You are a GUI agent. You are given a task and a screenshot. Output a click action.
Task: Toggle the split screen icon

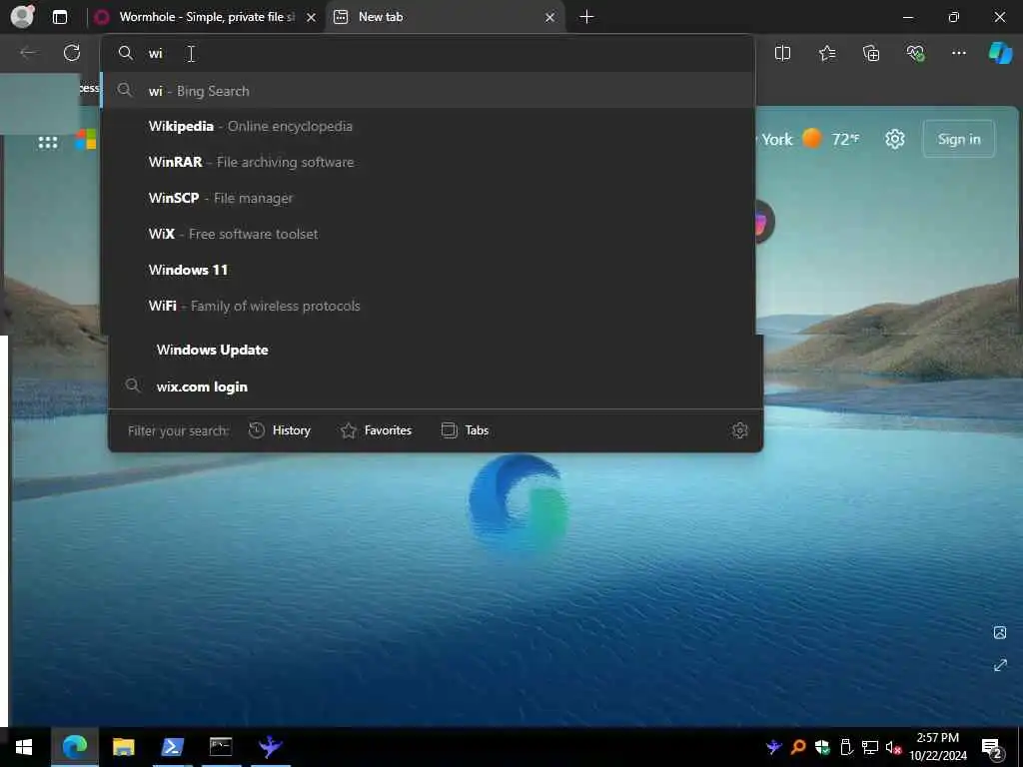point(782,54)
